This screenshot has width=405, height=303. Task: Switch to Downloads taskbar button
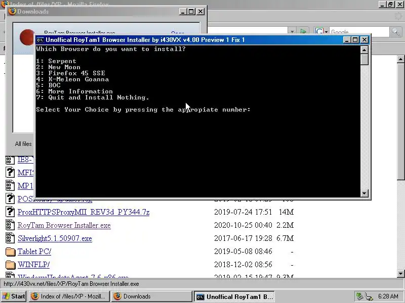[x=152, y=296]
